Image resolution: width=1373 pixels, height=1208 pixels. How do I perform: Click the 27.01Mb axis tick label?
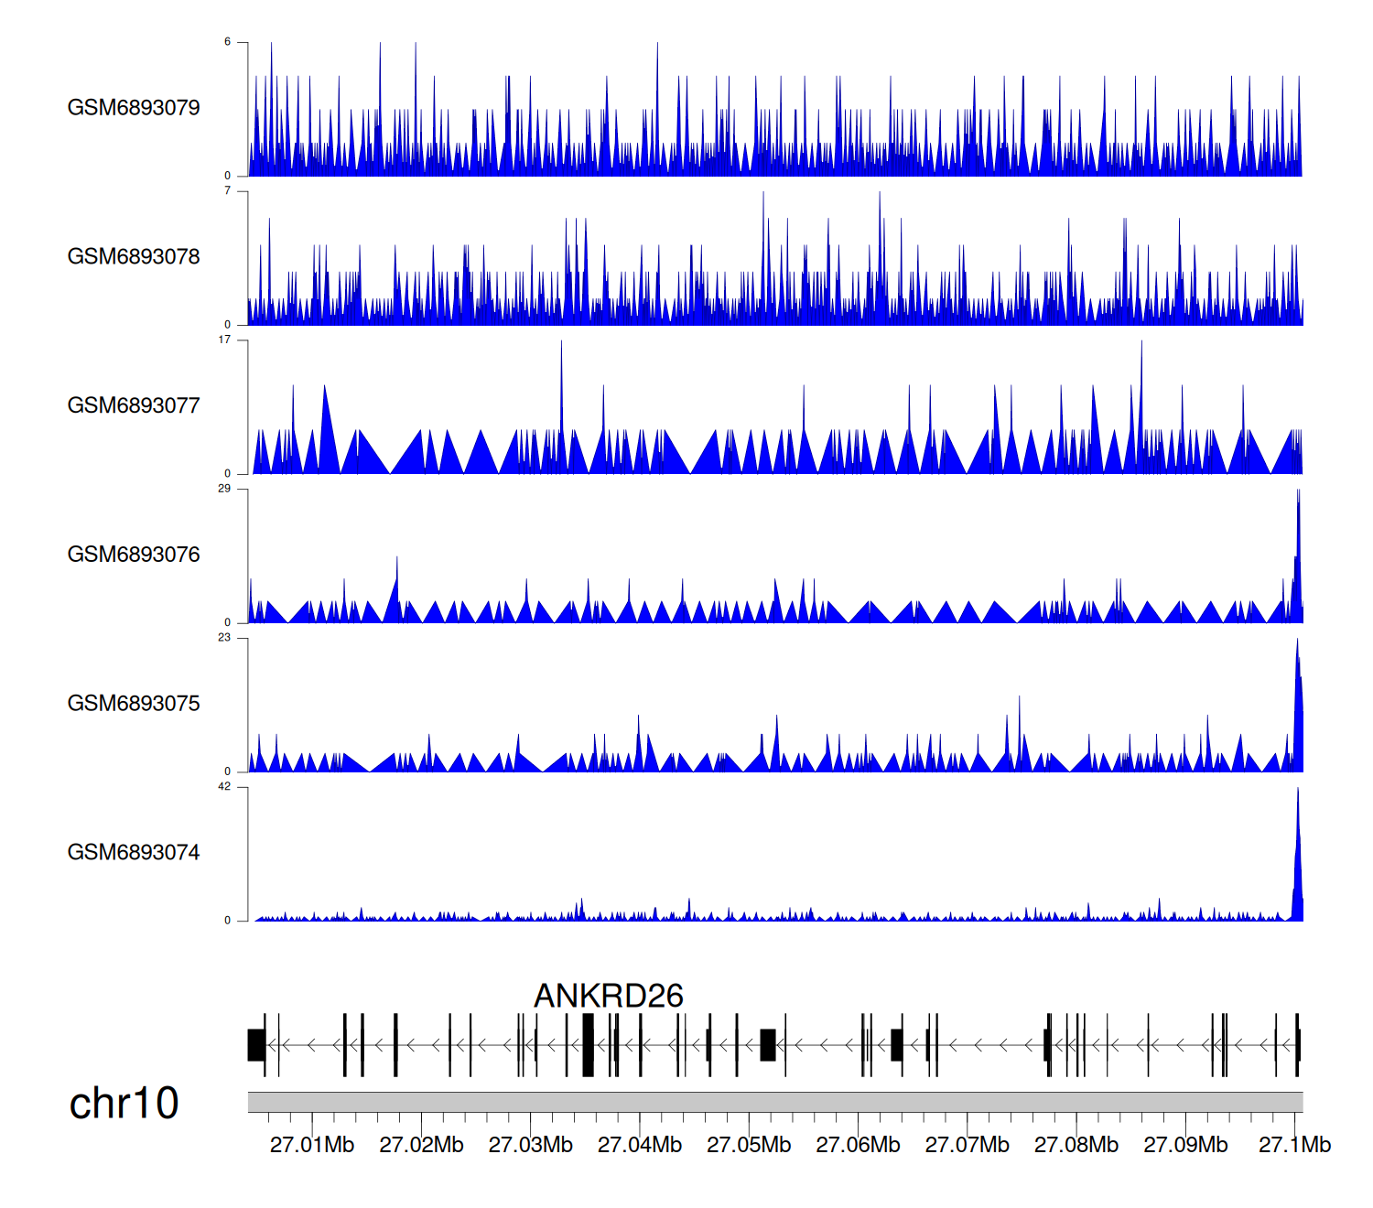(x=312, y=1145)
